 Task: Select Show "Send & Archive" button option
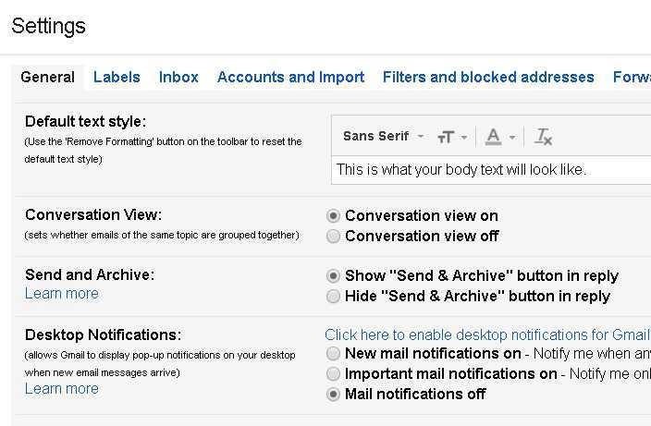pyautogui.click(x=333, y=275)
